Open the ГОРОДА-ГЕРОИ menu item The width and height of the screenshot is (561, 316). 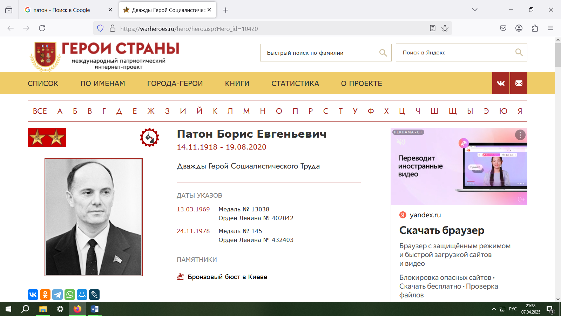175,84
